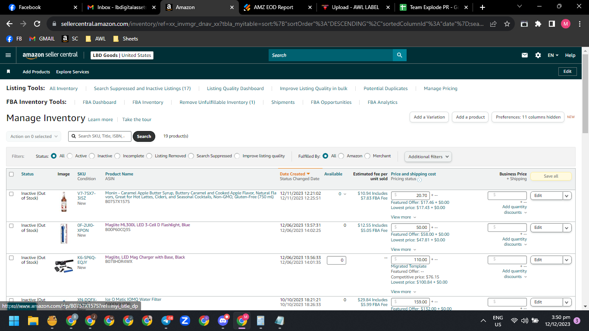Open the mail messages icon

[x=525, y=55]
